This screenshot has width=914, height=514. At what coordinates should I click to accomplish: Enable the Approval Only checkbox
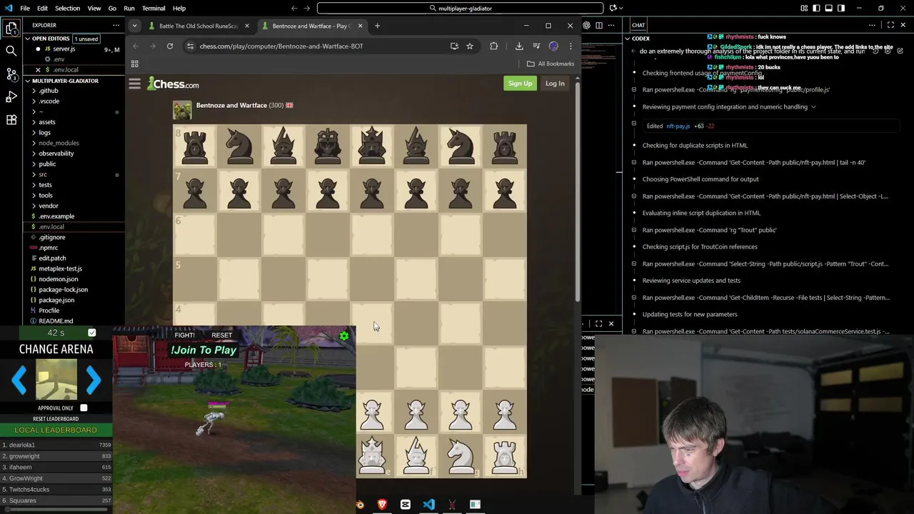(x=84, y=408)
